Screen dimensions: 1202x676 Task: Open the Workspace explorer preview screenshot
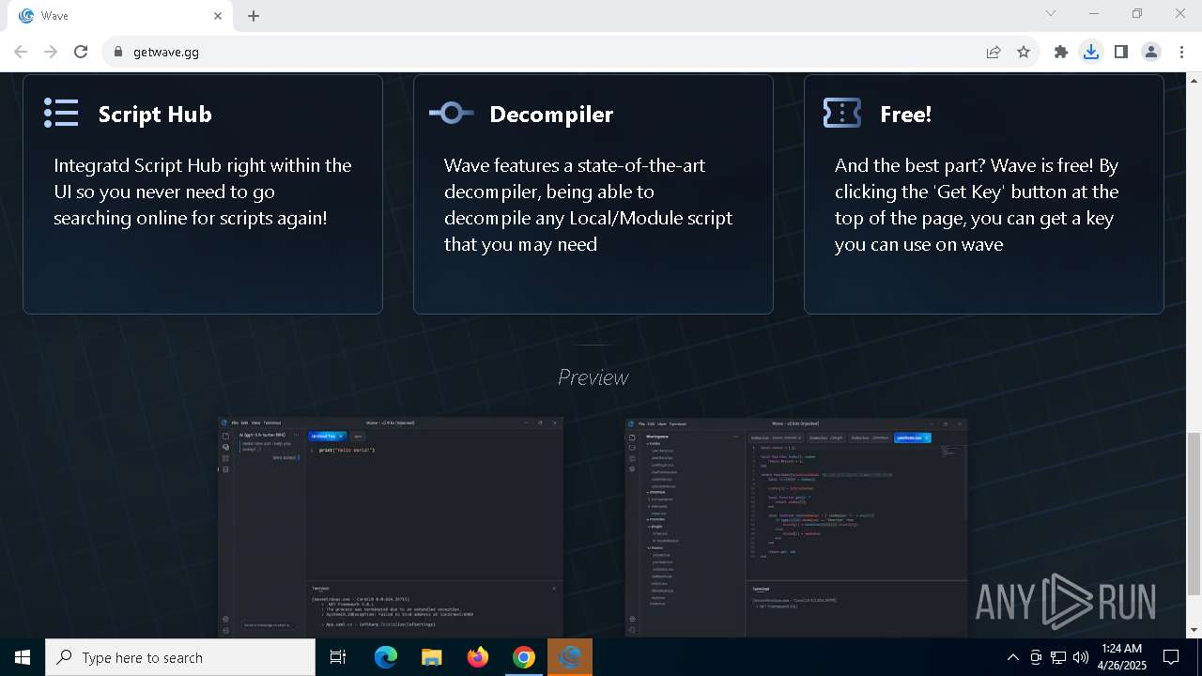click(796, 528)
